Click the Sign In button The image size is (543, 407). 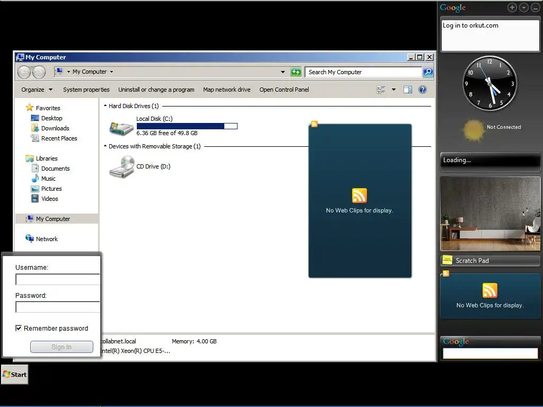[62, 347]
